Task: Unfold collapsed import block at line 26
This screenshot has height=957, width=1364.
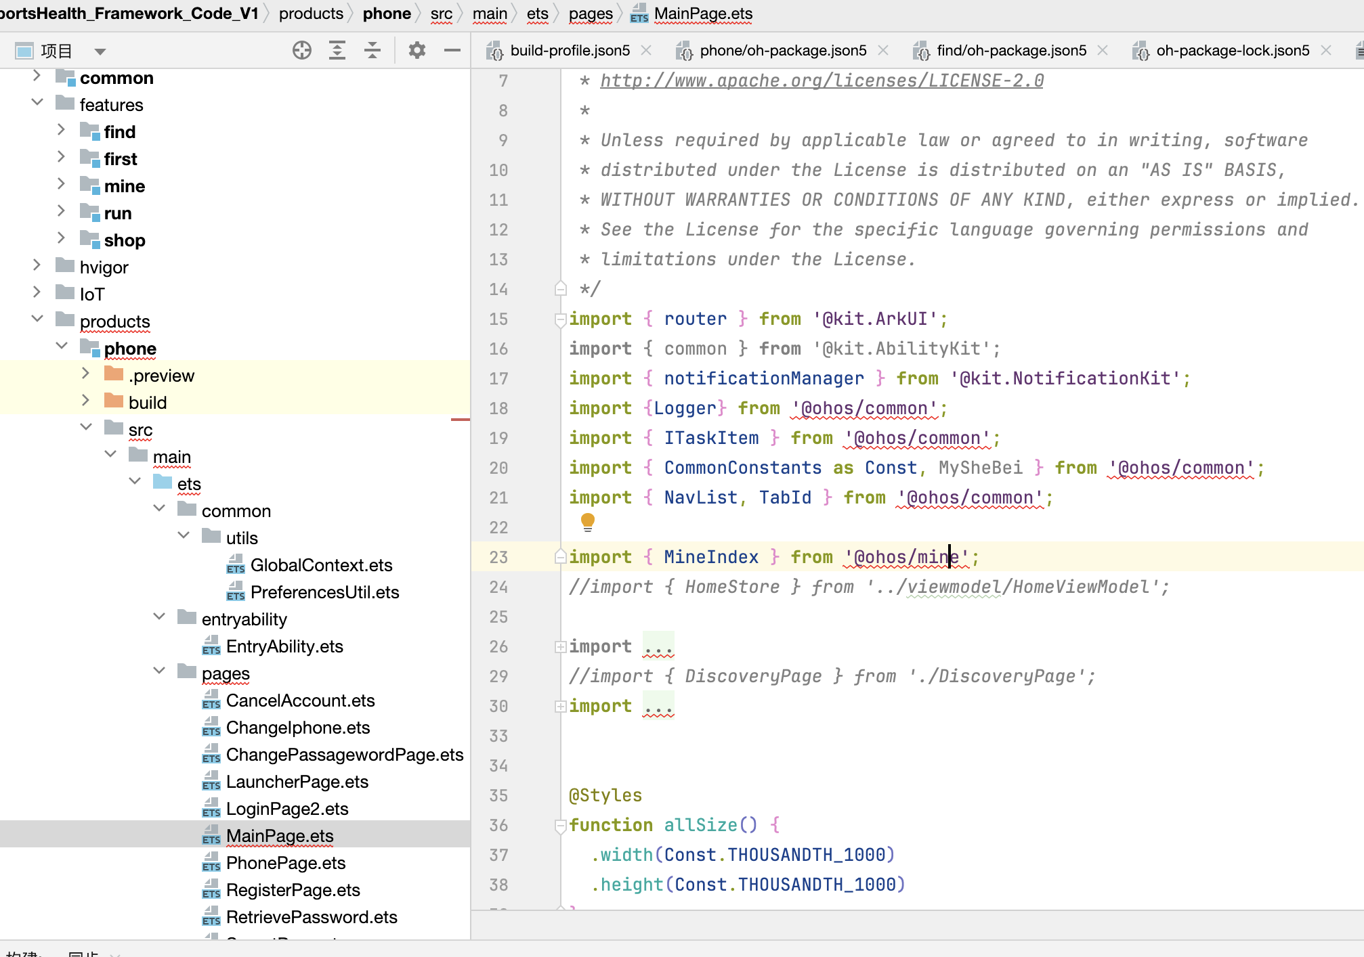Action: point(560,647)
